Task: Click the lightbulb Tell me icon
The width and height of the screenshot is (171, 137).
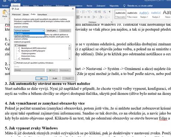Action: click(x=124, y=6)
